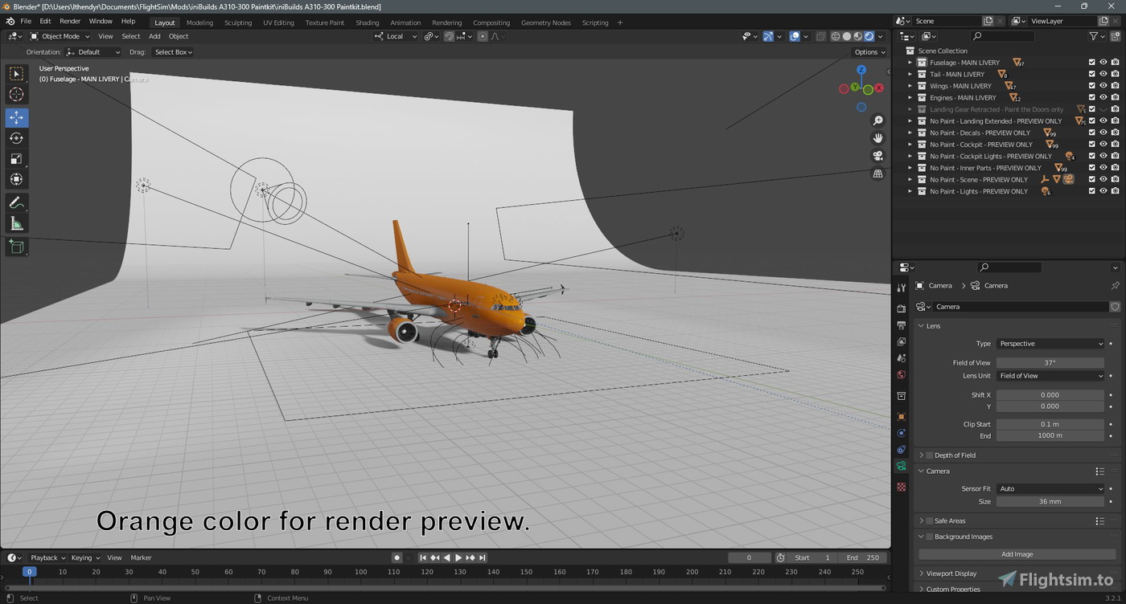Select the Annotate tool

click(x=16, y=202)
